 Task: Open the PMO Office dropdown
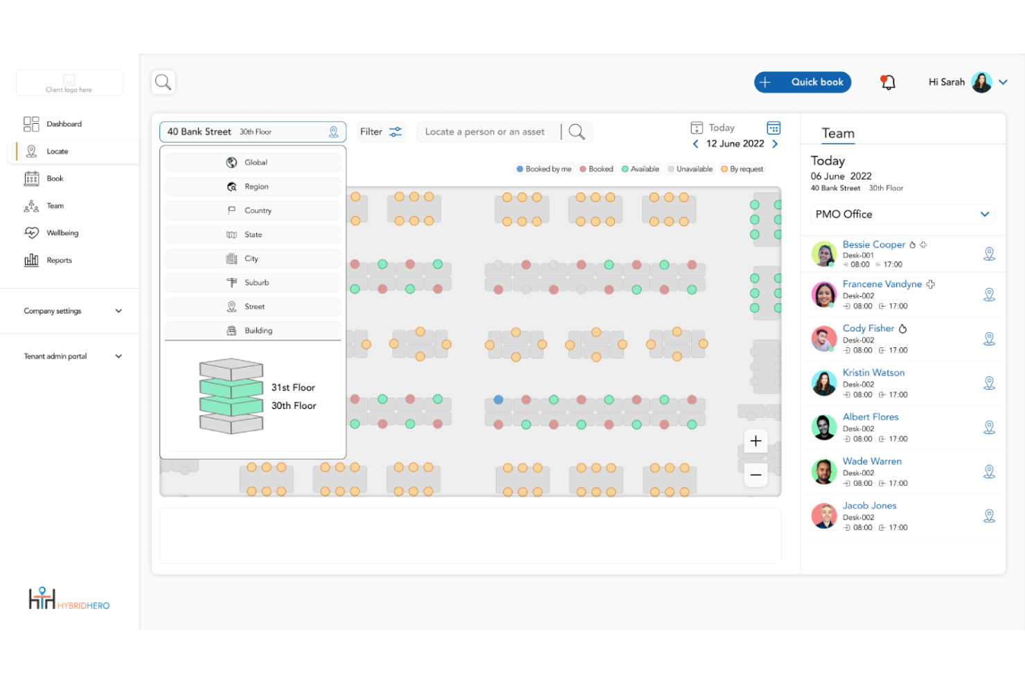pos(902,215)
